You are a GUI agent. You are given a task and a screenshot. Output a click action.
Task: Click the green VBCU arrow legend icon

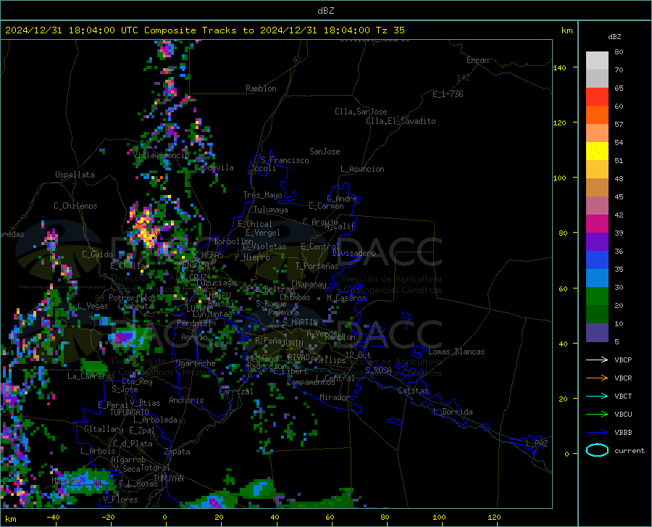[x=597, y=415]
